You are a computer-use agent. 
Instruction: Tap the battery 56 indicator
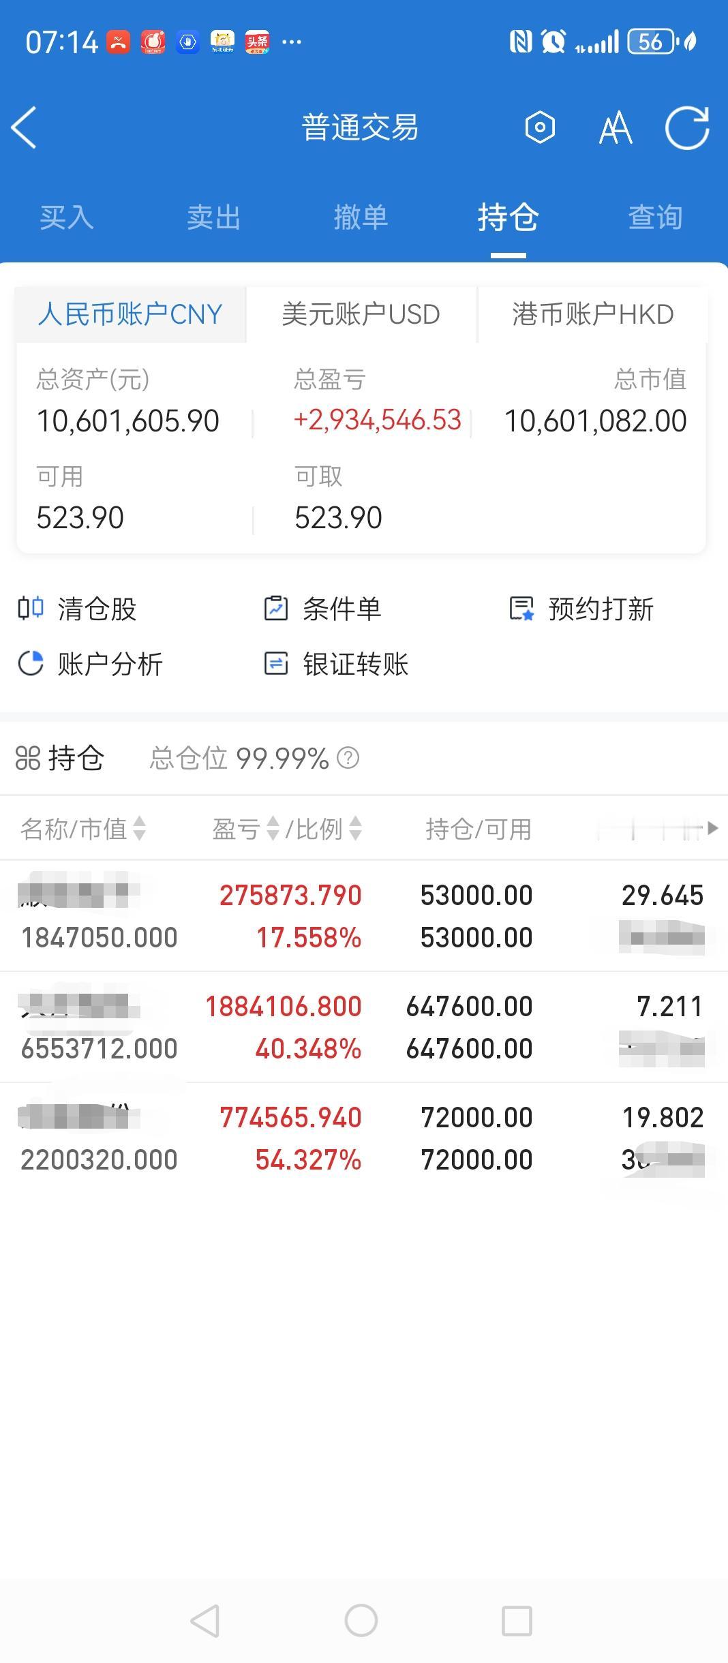652,42
